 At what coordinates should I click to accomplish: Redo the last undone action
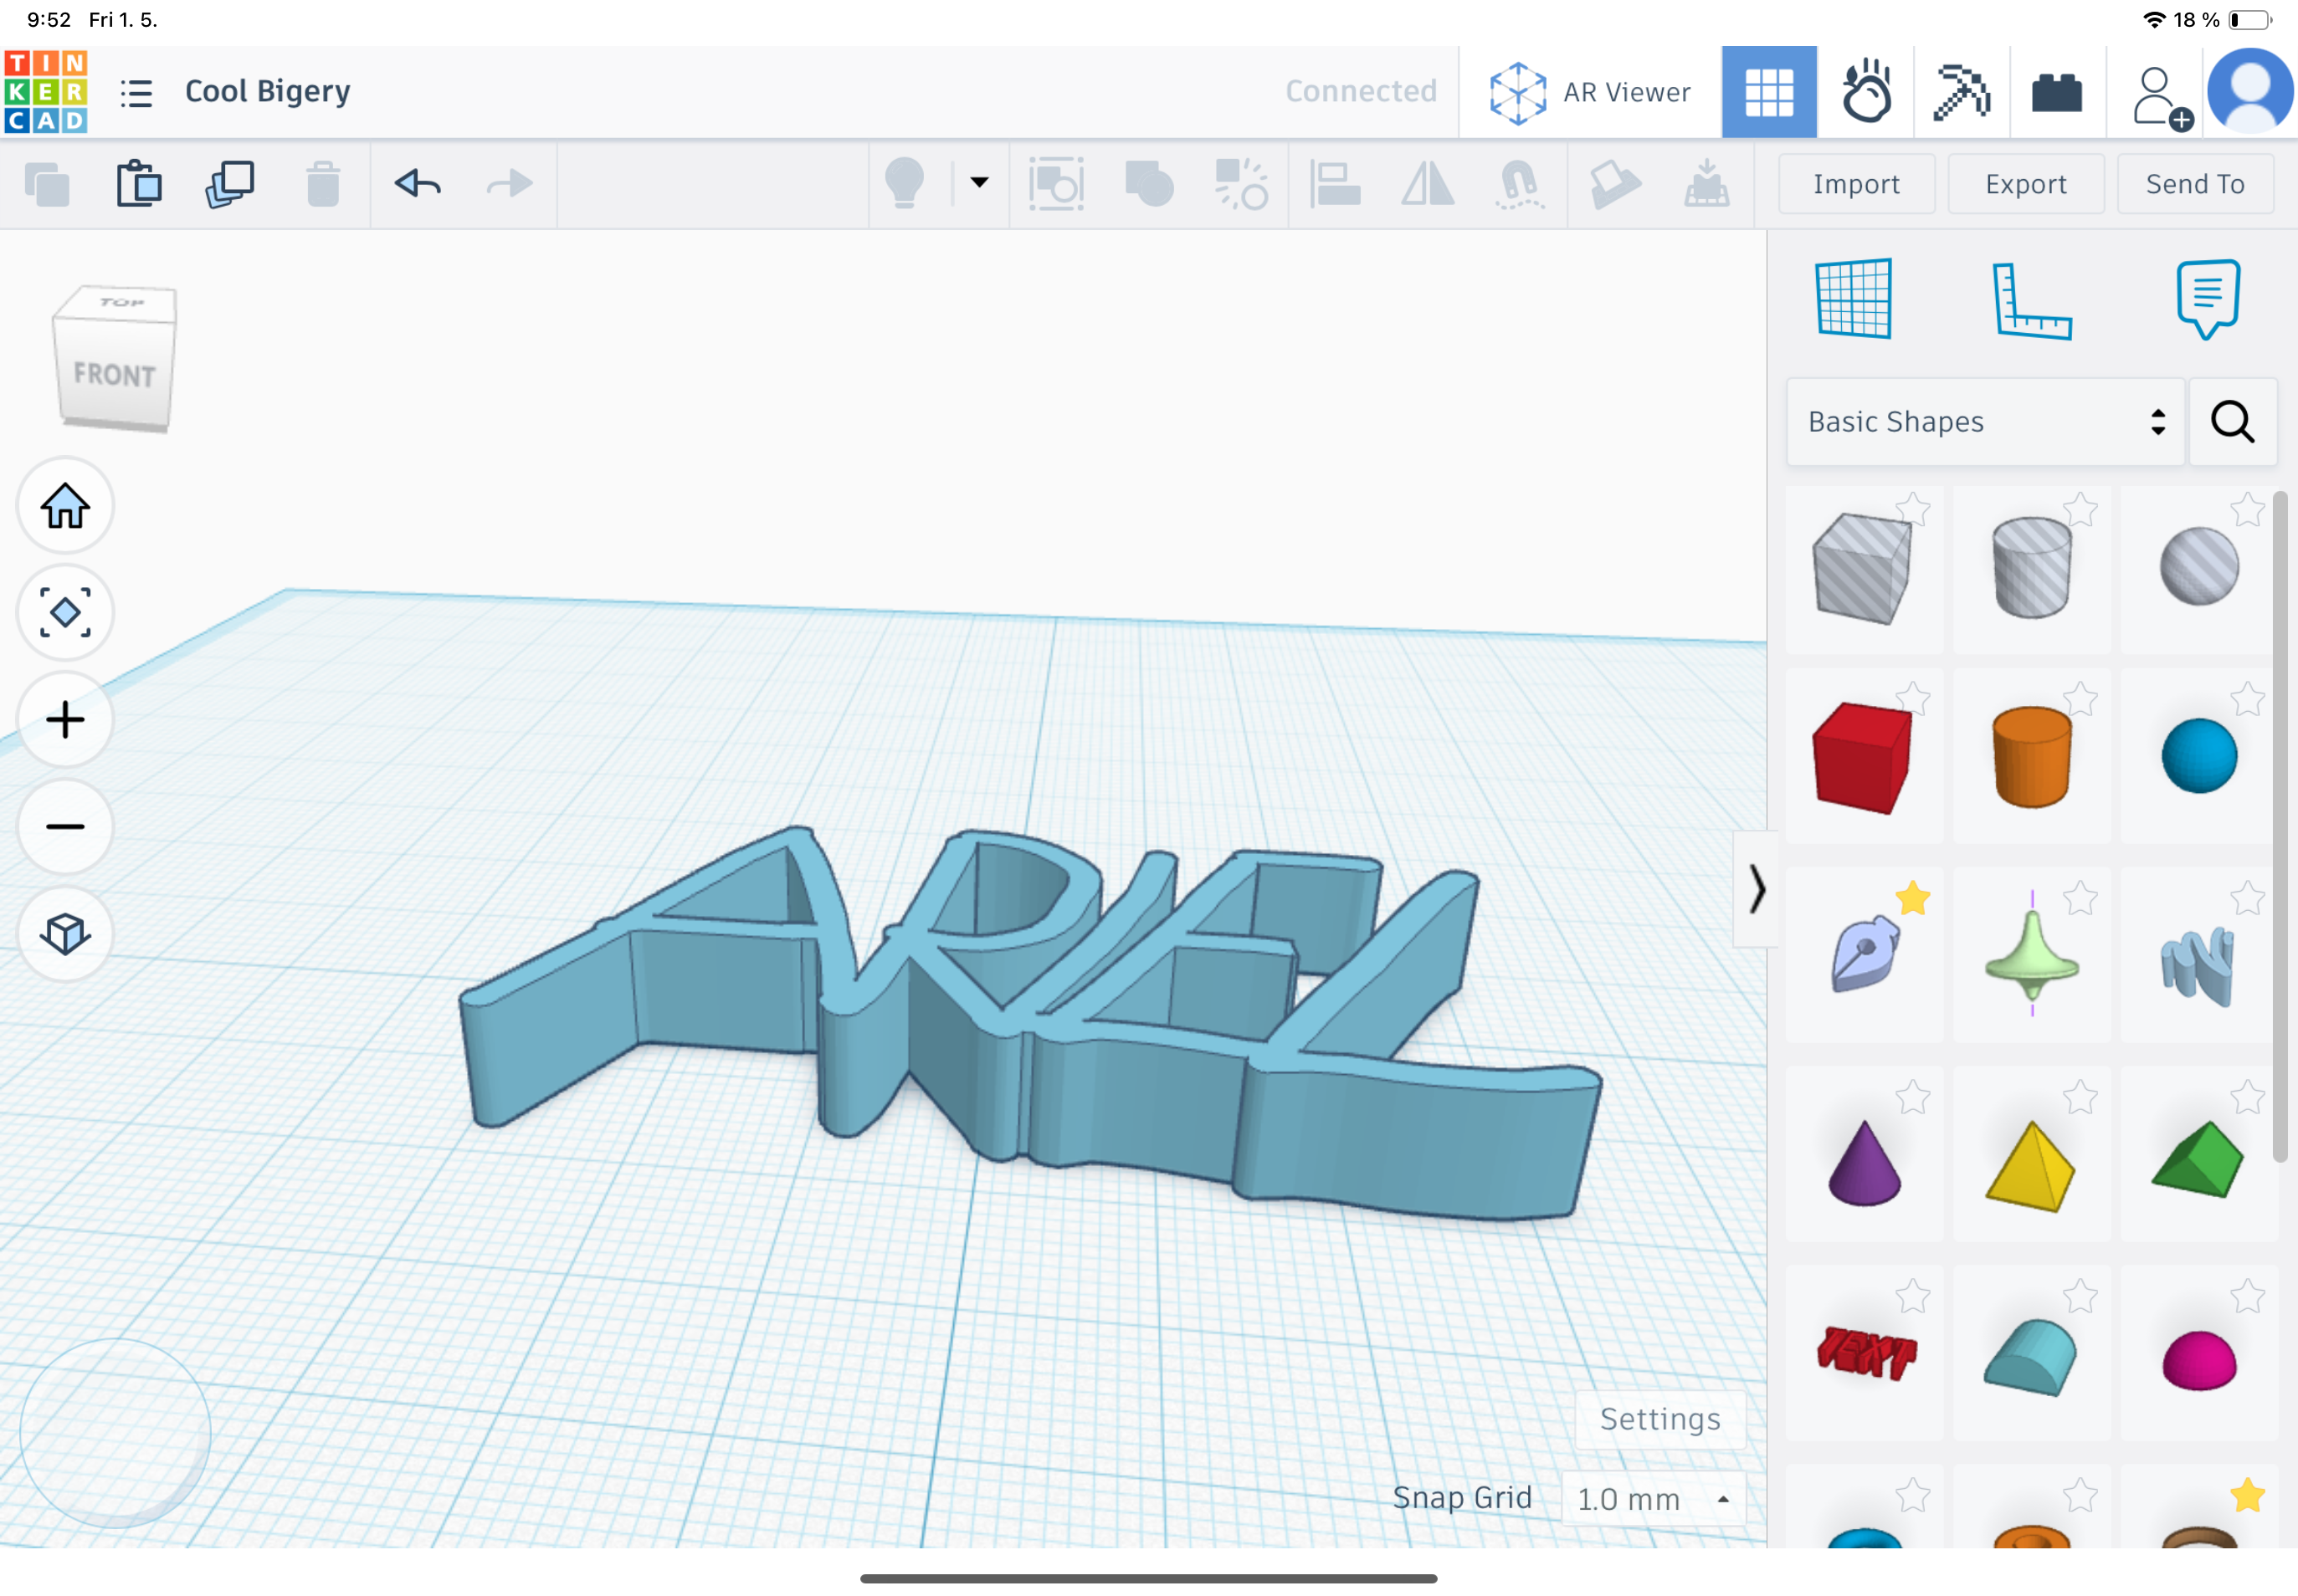(x=509, y=183)
